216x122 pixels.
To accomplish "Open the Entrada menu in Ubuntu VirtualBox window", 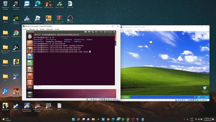I will [x=42, y=29].
